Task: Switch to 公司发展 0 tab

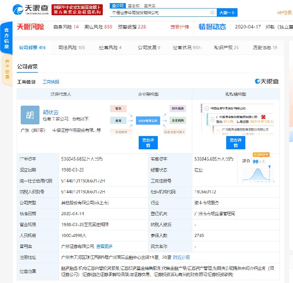Action: 149,48
